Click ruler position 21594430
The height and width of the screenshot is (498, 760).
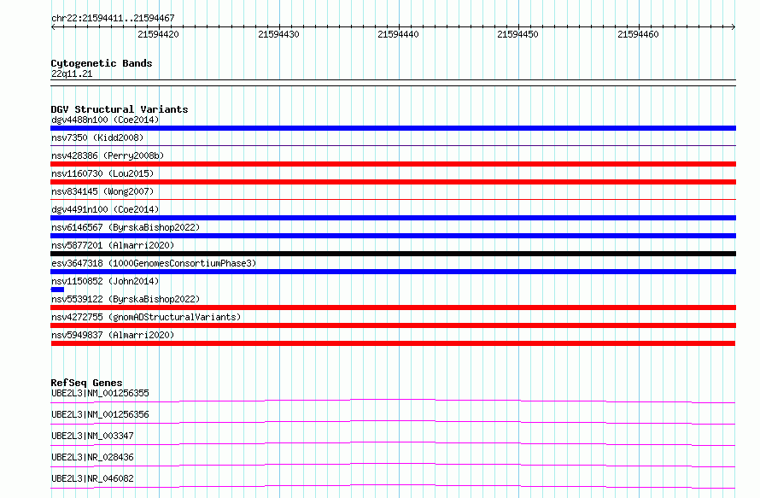[278, 34]
